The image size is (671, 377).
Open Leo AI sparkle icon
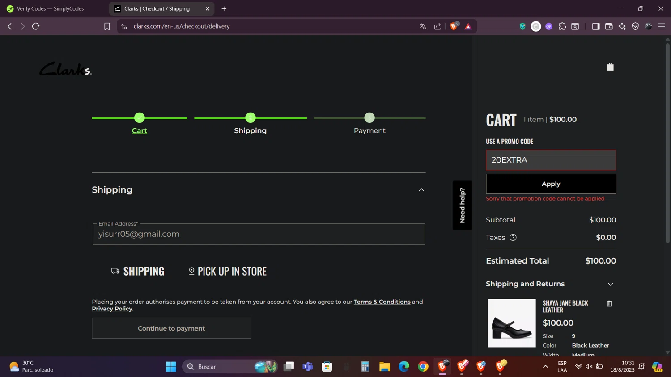point(622,26)
